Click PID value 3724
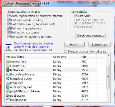This screenshot has width=115, height=107. point(85,74)
